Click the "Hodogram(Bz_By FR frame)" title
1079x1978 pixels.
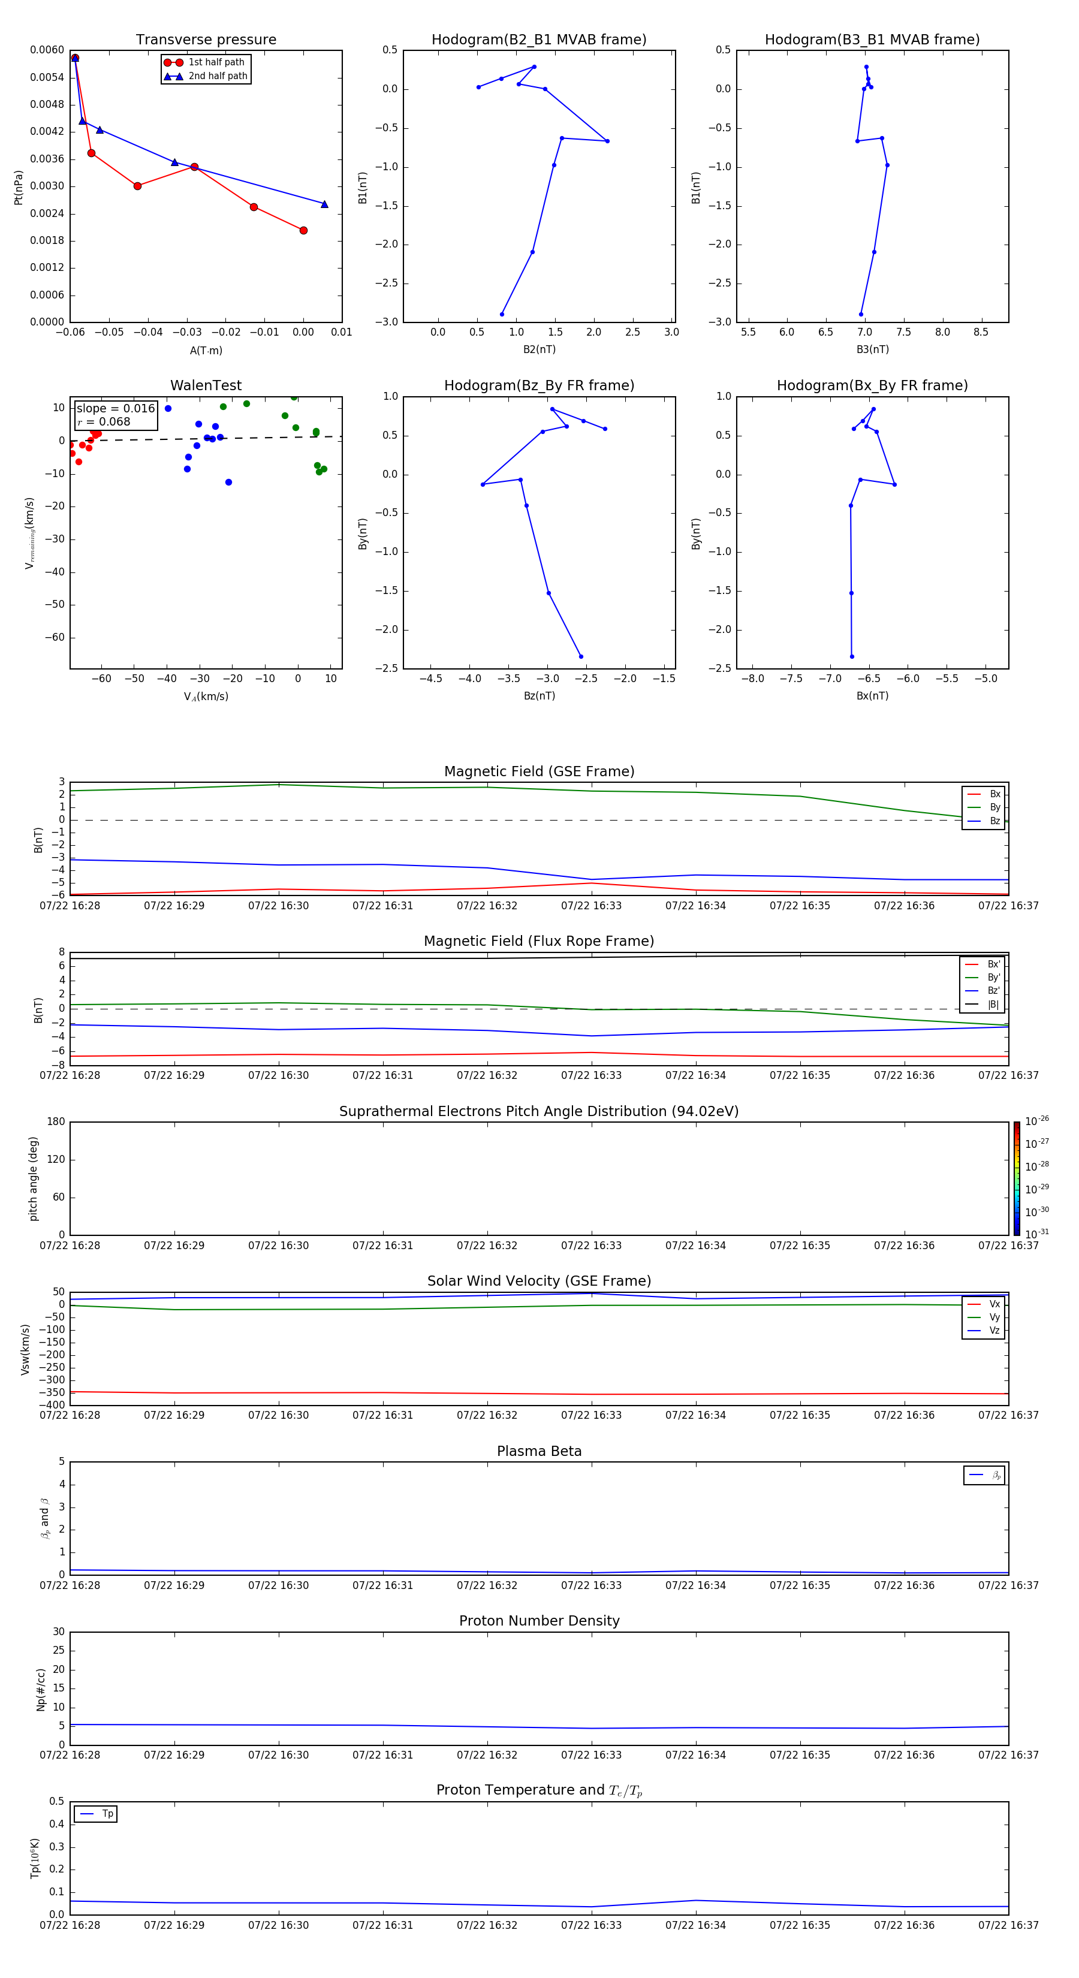(539, 385)
